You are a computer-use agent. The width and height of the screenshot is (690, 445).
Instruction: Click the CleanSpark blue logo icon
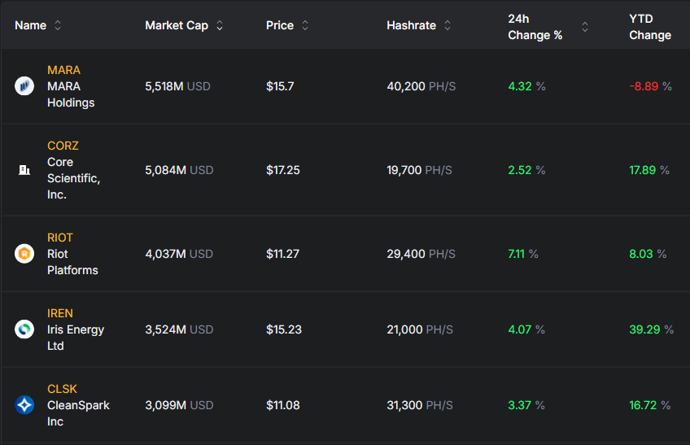point(24,405)
